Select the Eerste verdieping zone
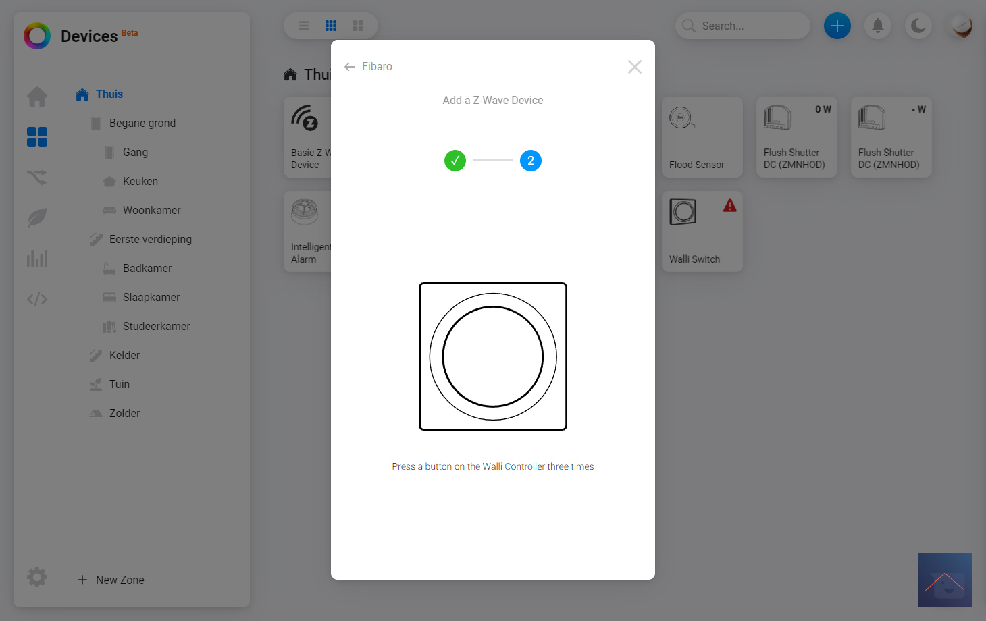This screenshot has height=621, width=986. [140, 239]
